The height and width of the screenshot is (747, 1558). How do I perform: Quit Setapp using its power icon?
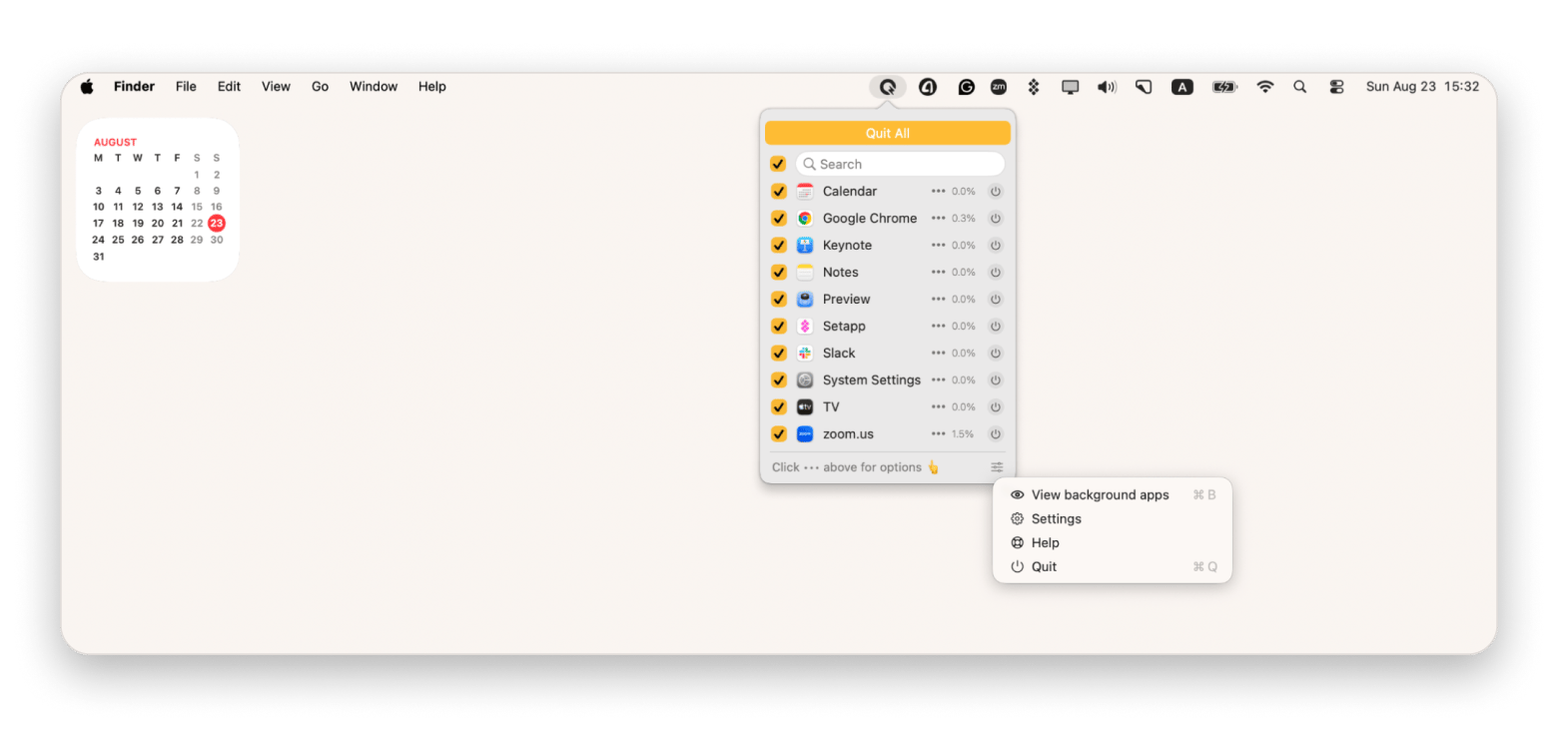(x=995, y=327)
